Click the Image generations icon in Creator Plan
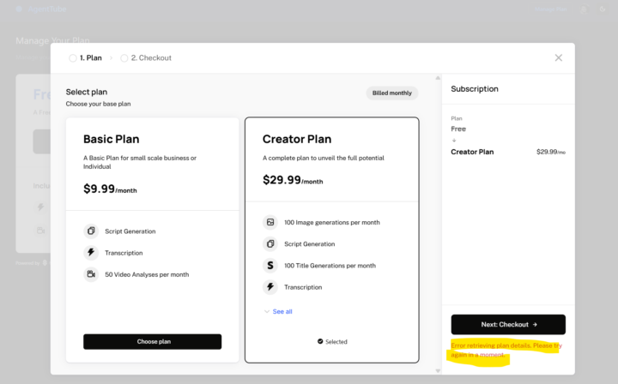This screenshot has width=618, height=384. tap(270, 222)
